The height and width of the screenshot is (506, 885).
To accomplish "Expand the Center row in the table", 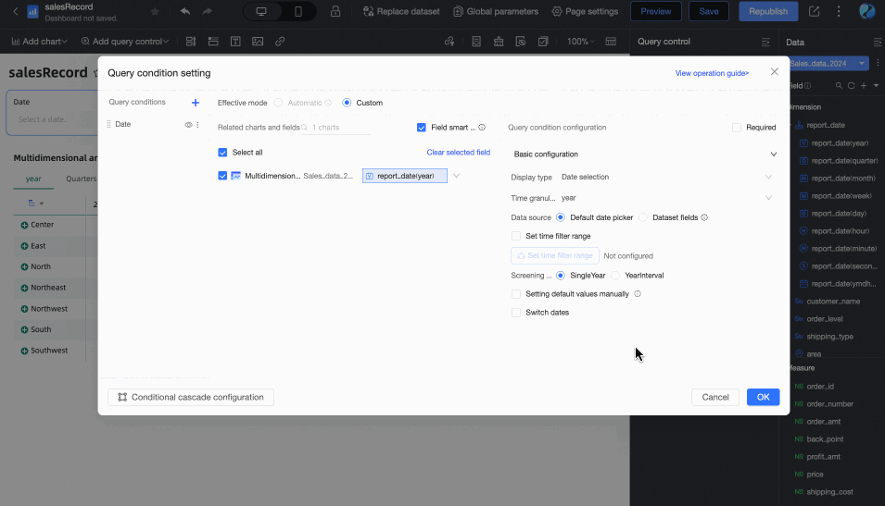I will pos(24,225).
